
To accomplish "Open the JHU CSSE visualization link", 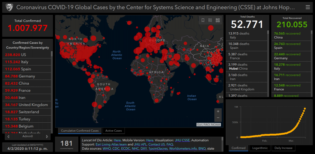I will 182,140.
